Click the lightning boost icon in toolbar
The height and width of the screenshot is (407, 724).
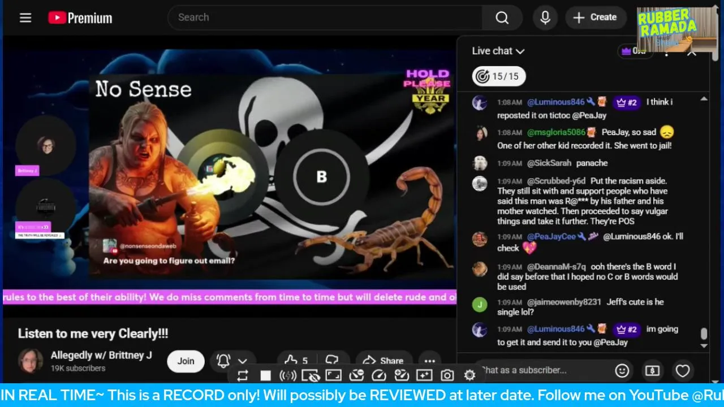coord(288,375)
